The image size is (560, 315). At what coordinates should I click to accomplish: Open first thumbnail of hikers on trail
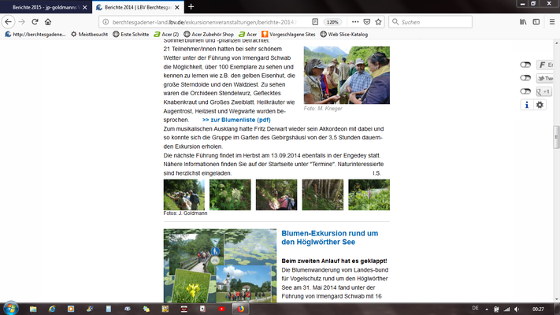(184, 195)
